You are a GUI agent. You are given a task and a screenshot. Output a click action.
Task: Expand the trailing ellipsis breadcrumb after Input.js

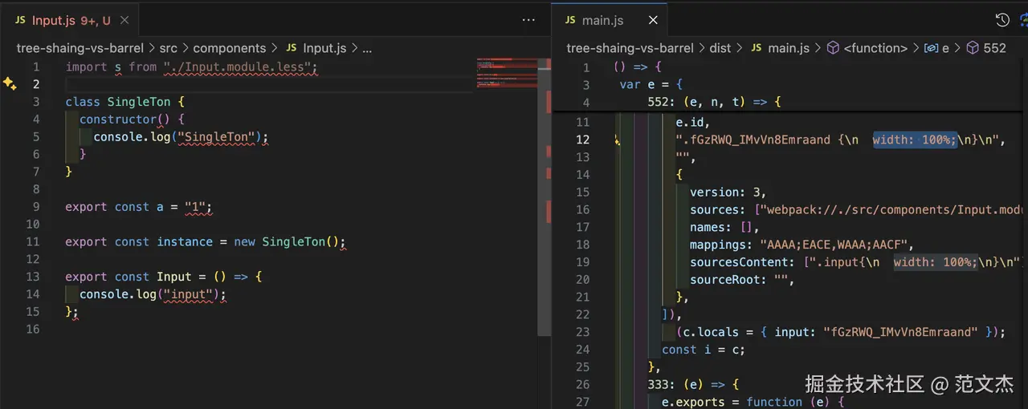tap(367, 48)
